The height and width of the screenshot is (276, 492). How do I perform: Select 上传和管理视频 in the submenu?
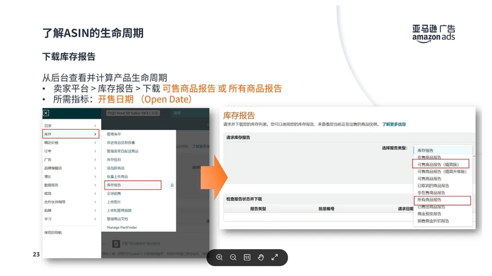pos(119,211)
